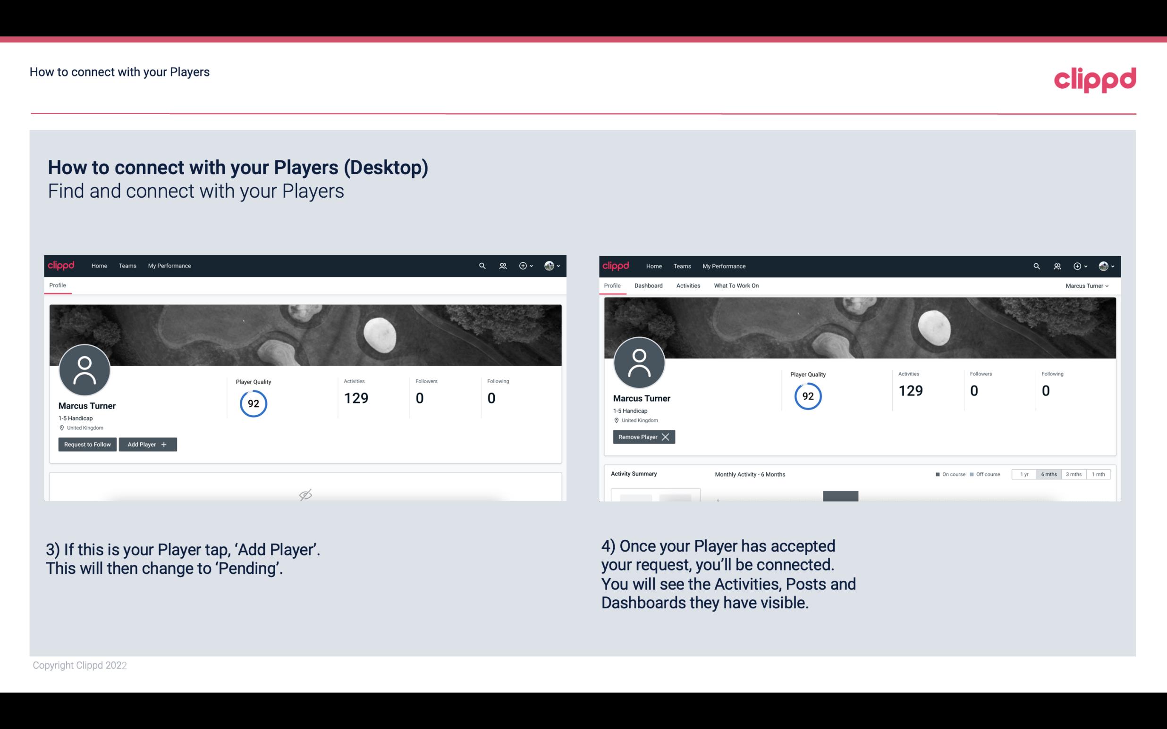Select the '6 mths' activity toggle filter
This screenshot has width=1167, height=729.
pyautogui.click(x=1049, y=474)
